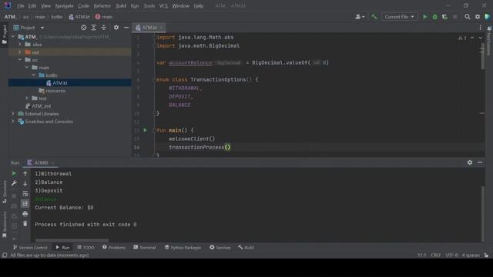Run the current file with green play button
Image resolution: width=493 pixels, height=277 pixels.
coord(424,17)
